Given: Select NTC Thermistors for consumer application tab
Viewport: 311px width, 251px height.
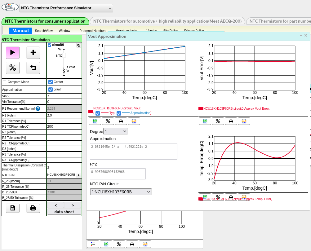Looking at the screenshot, I should [x=45, y=21].
